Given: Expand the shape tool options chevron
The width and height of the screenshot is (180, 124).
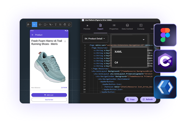Looking at the screenshot, I should click(x=47, y=25).
